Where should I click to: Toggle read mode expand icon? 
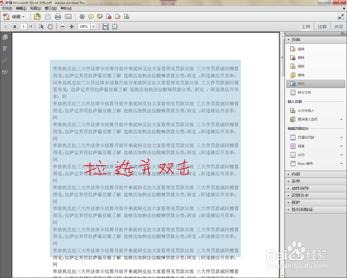coord(341,16)
